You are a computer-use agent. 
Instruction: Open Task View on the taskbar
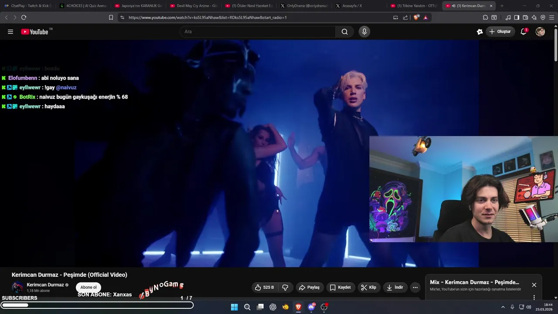tap(260, 307)
